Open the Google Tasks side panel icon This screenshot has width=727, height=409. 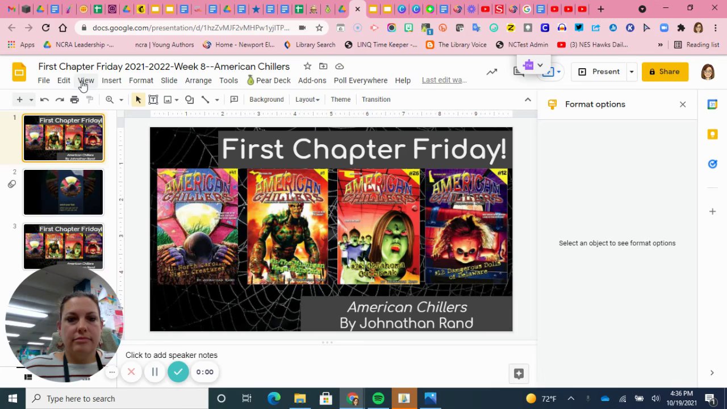click(x=712, y=164)
